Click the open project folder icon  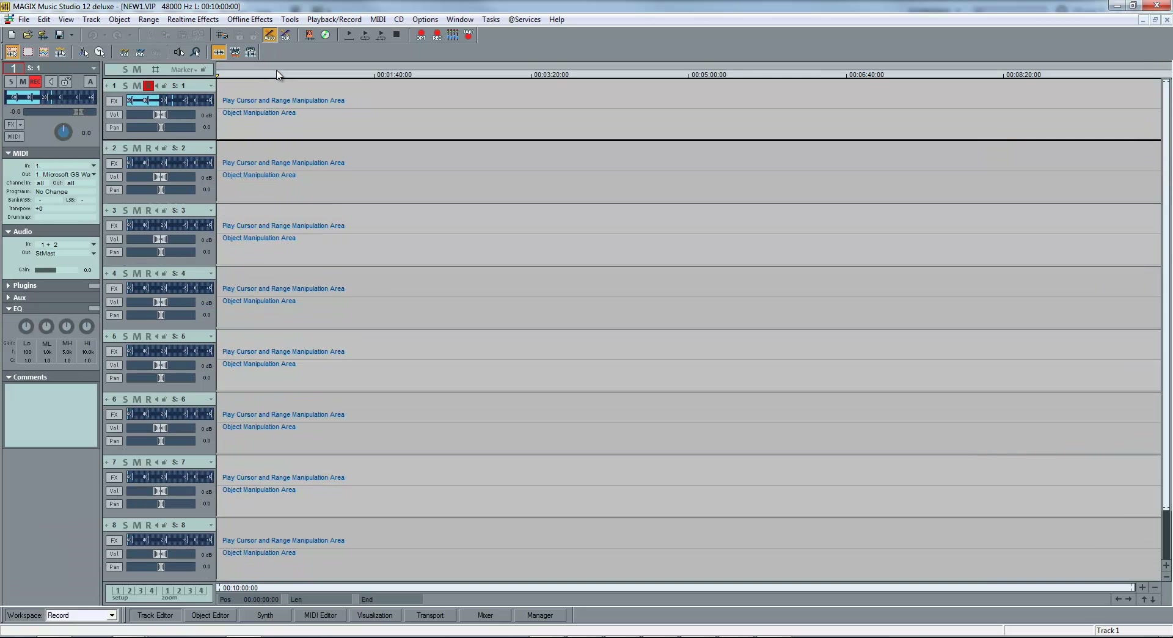(27, 35)
